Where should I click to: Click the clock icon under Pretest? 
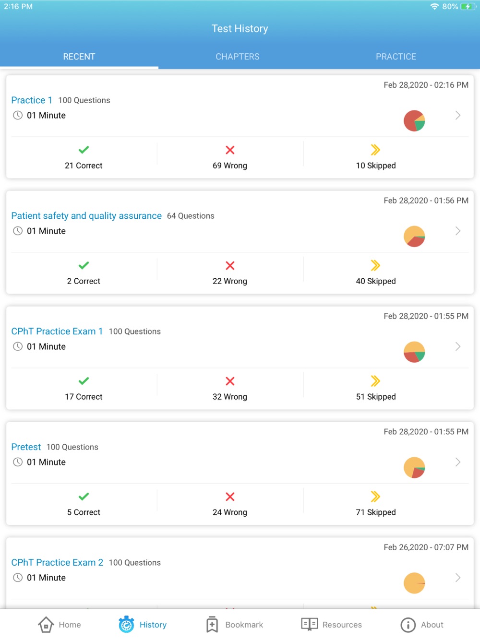[x=18, y=462]
